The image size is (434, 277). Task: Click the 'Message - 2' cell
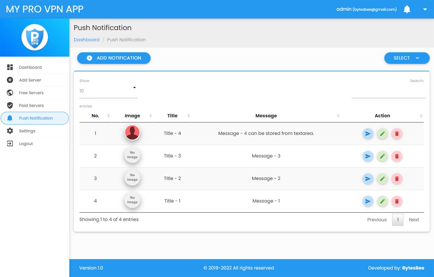266,178
